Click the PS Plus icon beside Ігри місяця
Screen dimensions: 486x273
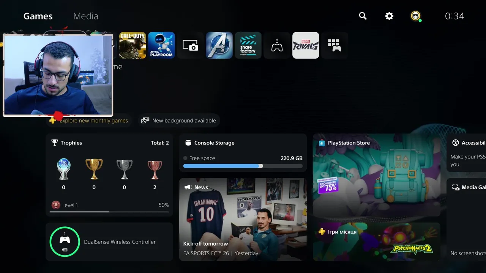[x=322, y=231]
